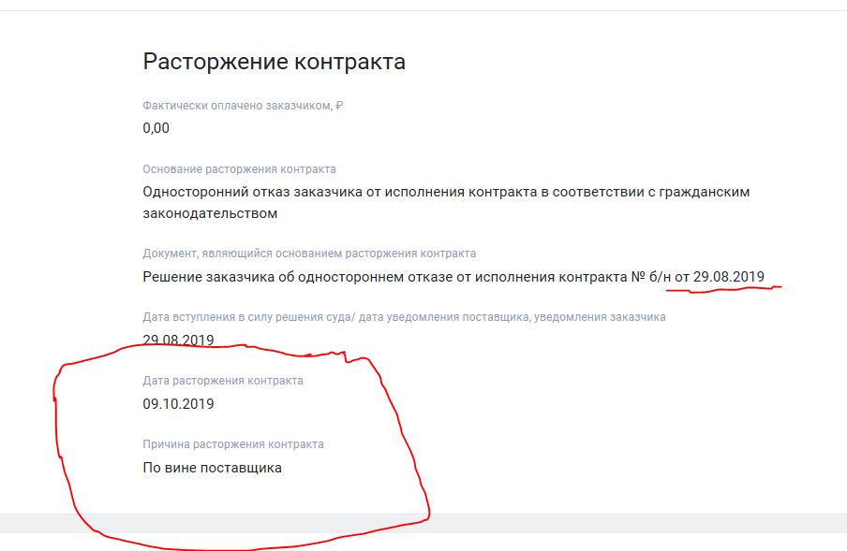The height and width of the screenshot is (551, 847).
Task: Click the underlined document date 29.08.2019
Action: point(728,277)
